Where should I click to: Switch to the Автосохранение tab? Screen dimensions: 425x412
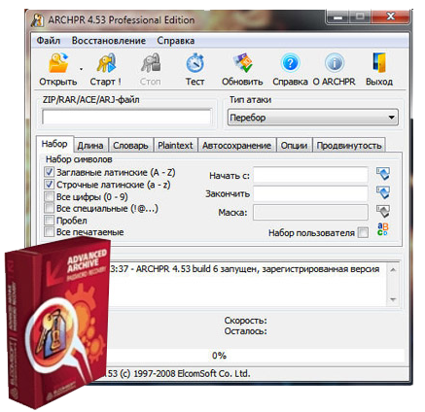(x=237, y=146)
